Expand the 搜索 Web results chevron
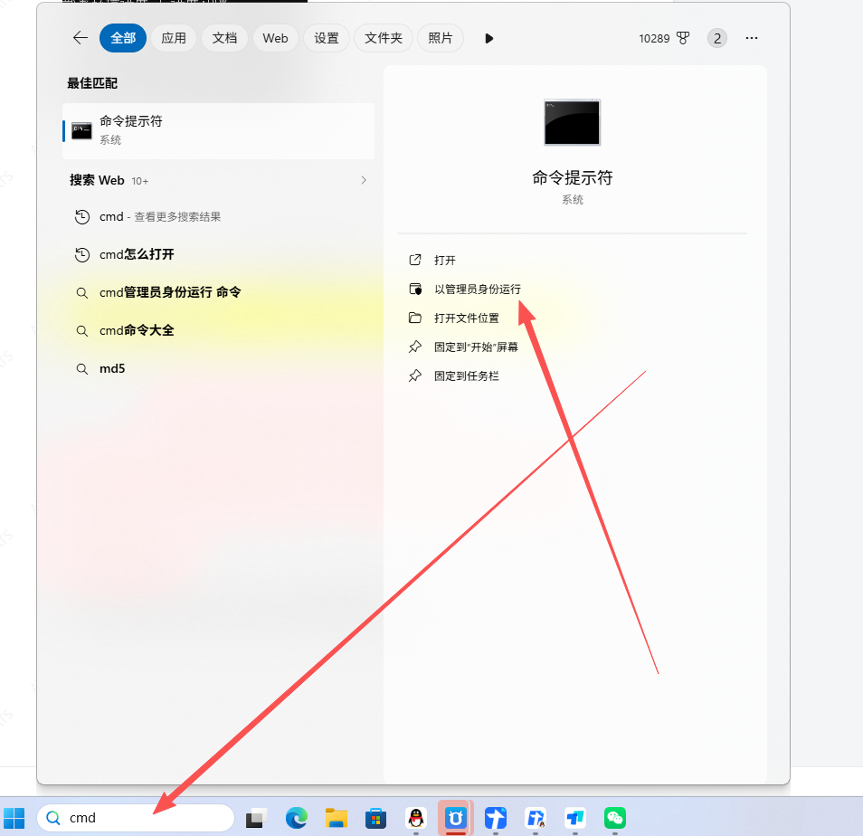Screen dimensions: 863x836 click(x=364, y=181)
